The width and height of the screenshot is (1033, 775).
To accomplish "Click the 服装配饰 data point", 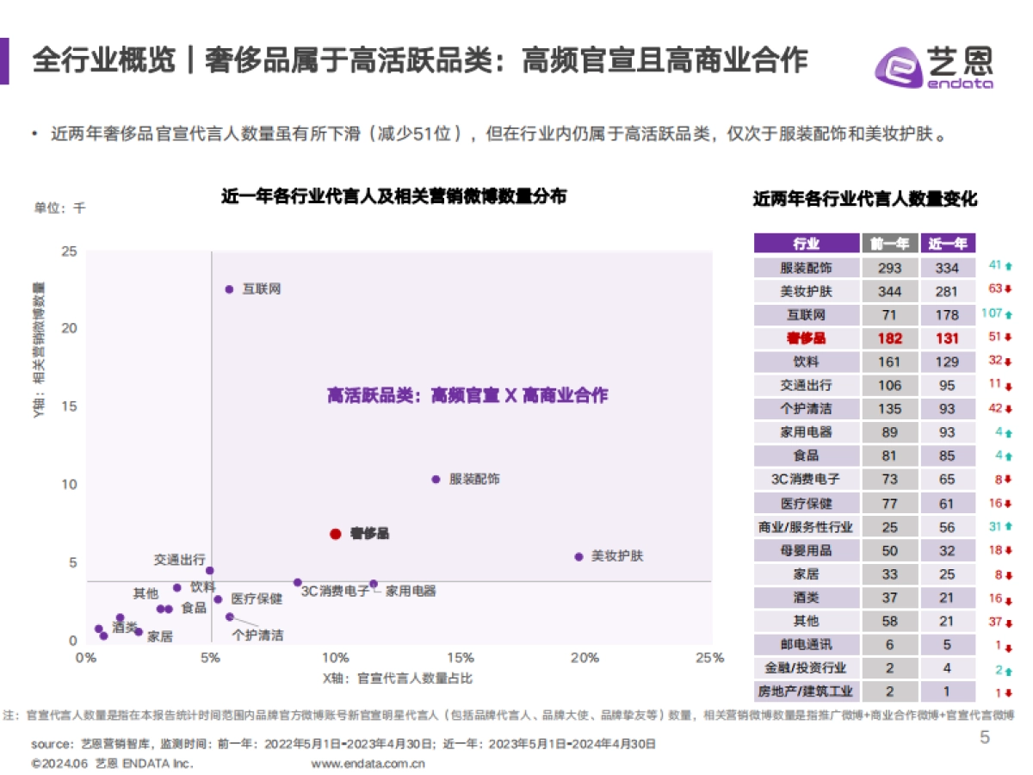I will point(436,479).
